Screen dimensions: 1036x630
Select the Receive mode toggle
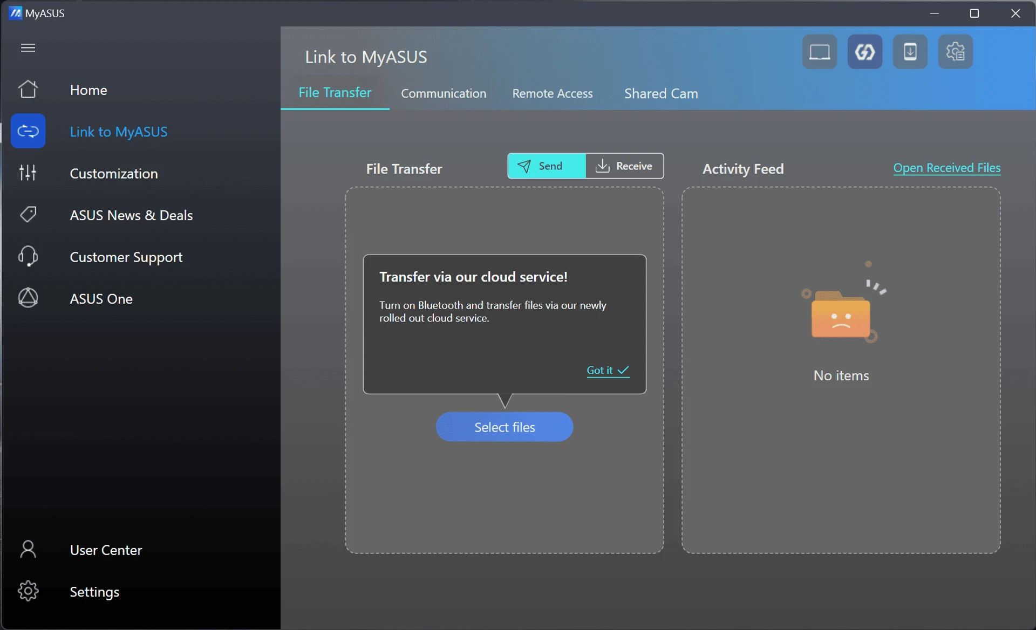[x=624, y=166]
